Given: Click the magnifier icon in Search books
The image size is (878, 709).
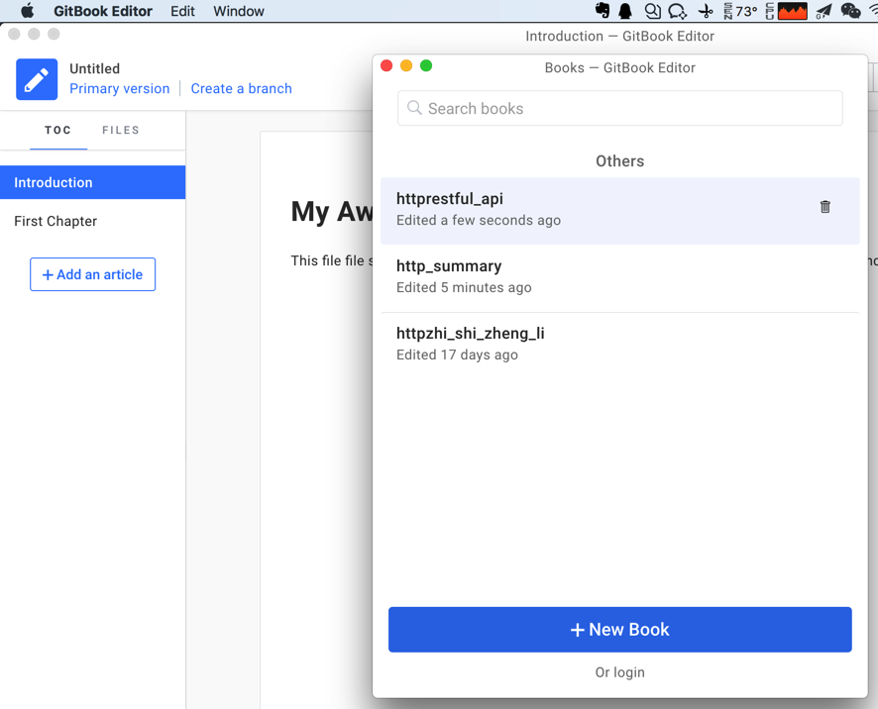Looking at the screenshot, I should 414,108.
